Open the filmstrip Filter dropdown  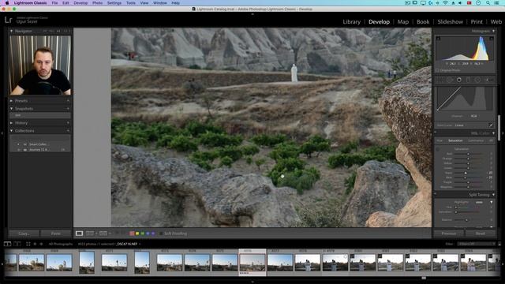(x=477, y=244)
